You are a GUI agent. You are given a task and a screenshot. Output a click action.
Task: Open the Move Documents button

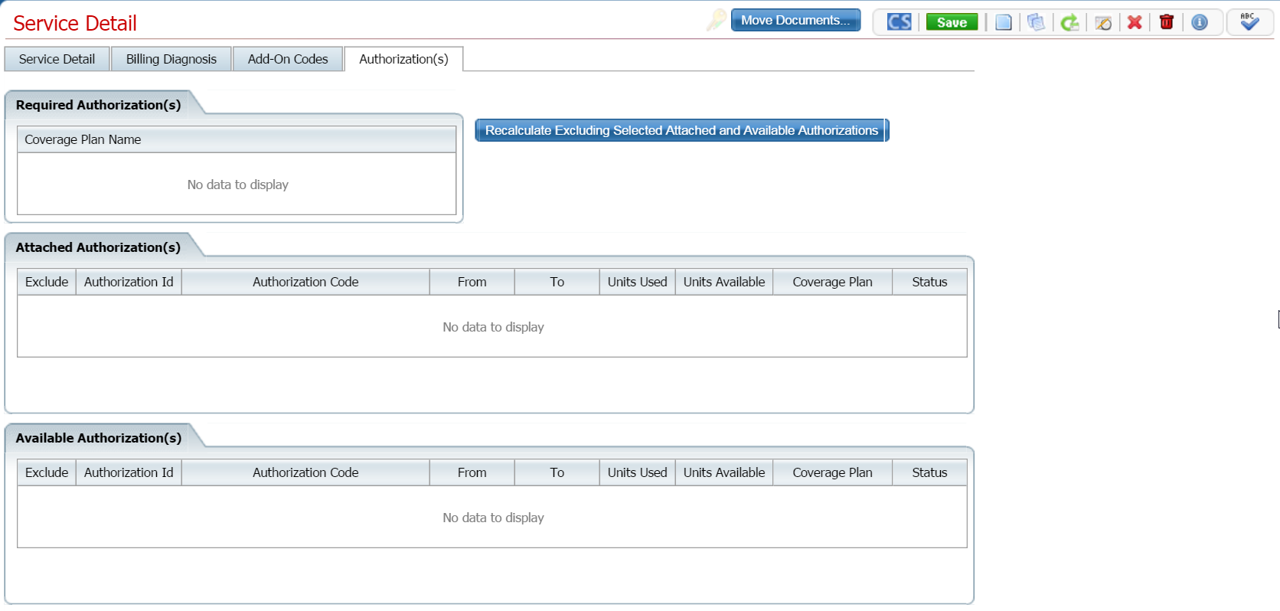point(795,21)
